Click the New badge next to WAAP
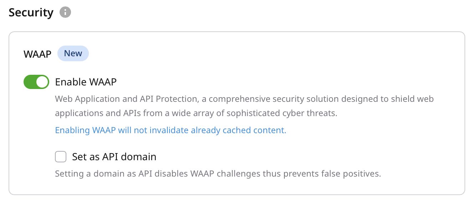 coord(73,53)
